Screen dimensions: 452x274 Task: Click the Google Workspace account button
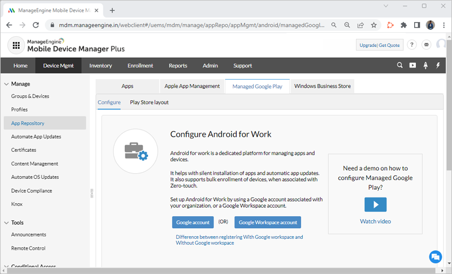[x=267, y=222]
